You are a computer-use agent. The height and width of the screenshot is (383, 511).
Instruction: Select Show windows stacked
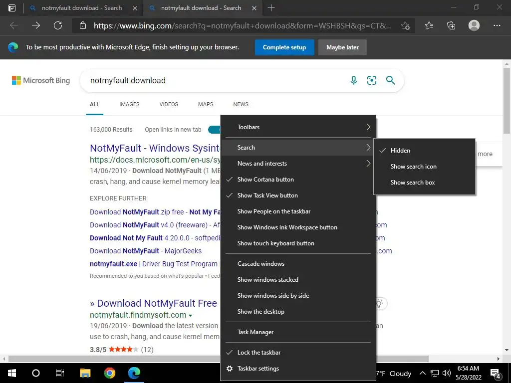(x=298, y=280)
